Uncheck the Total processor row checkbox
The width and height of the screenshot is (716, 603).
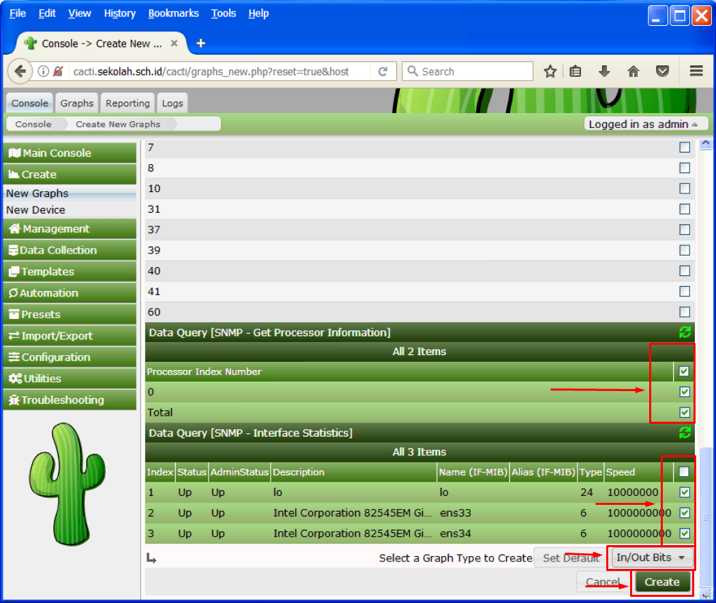(x=685, y=412)
